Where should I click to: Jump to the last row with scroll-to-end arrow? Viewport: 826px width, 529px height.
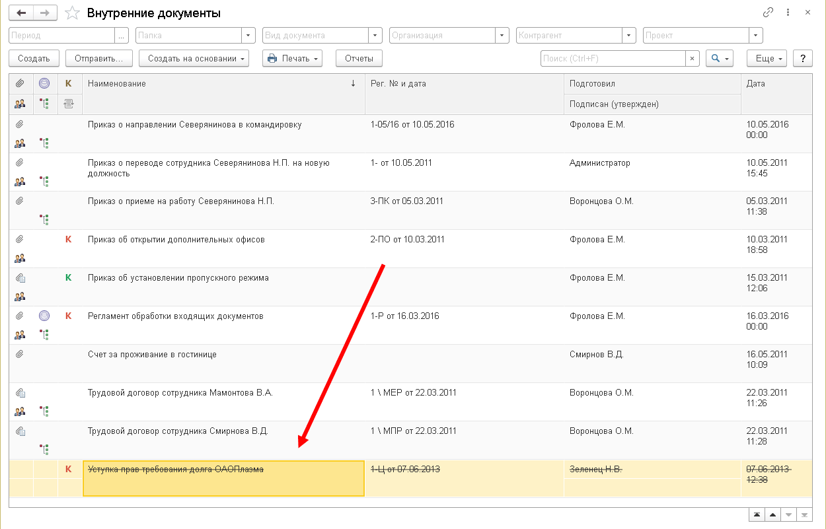804,515
